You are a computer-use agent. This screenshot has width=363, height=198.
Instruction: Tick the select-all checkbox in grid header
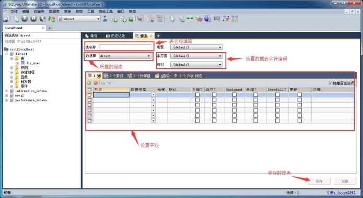pyautogui.click(x=89, y=90)
